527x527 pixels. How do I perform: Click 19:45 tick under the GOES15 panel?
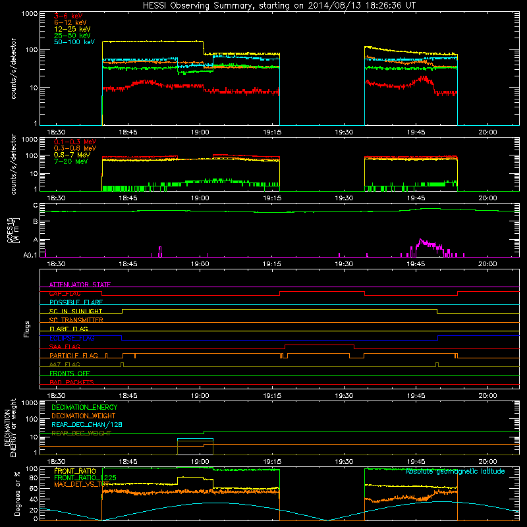416,264
